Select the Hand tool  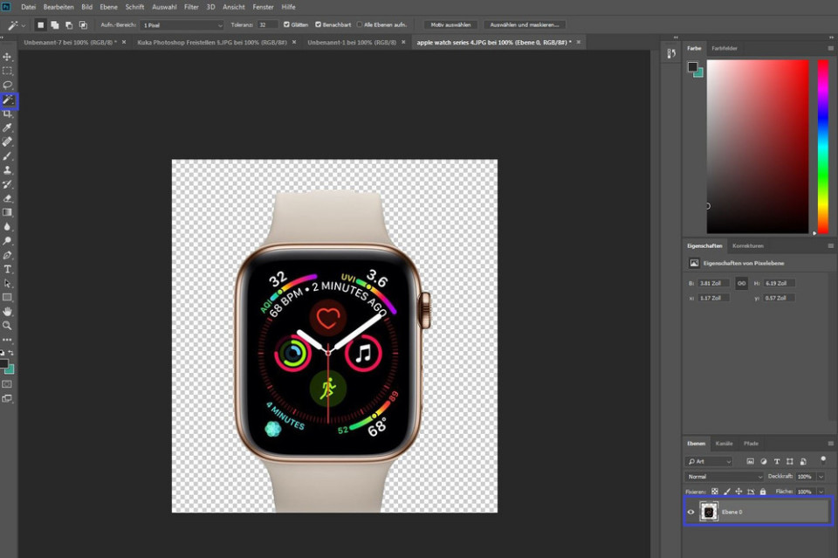tap(8, 312)
